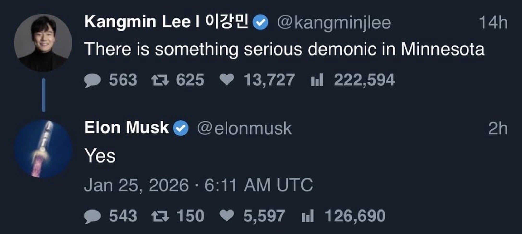Retweet Elon Musk's "Yes" reply
This screenshot has height=234, width=522.
[x=160, y=216]
